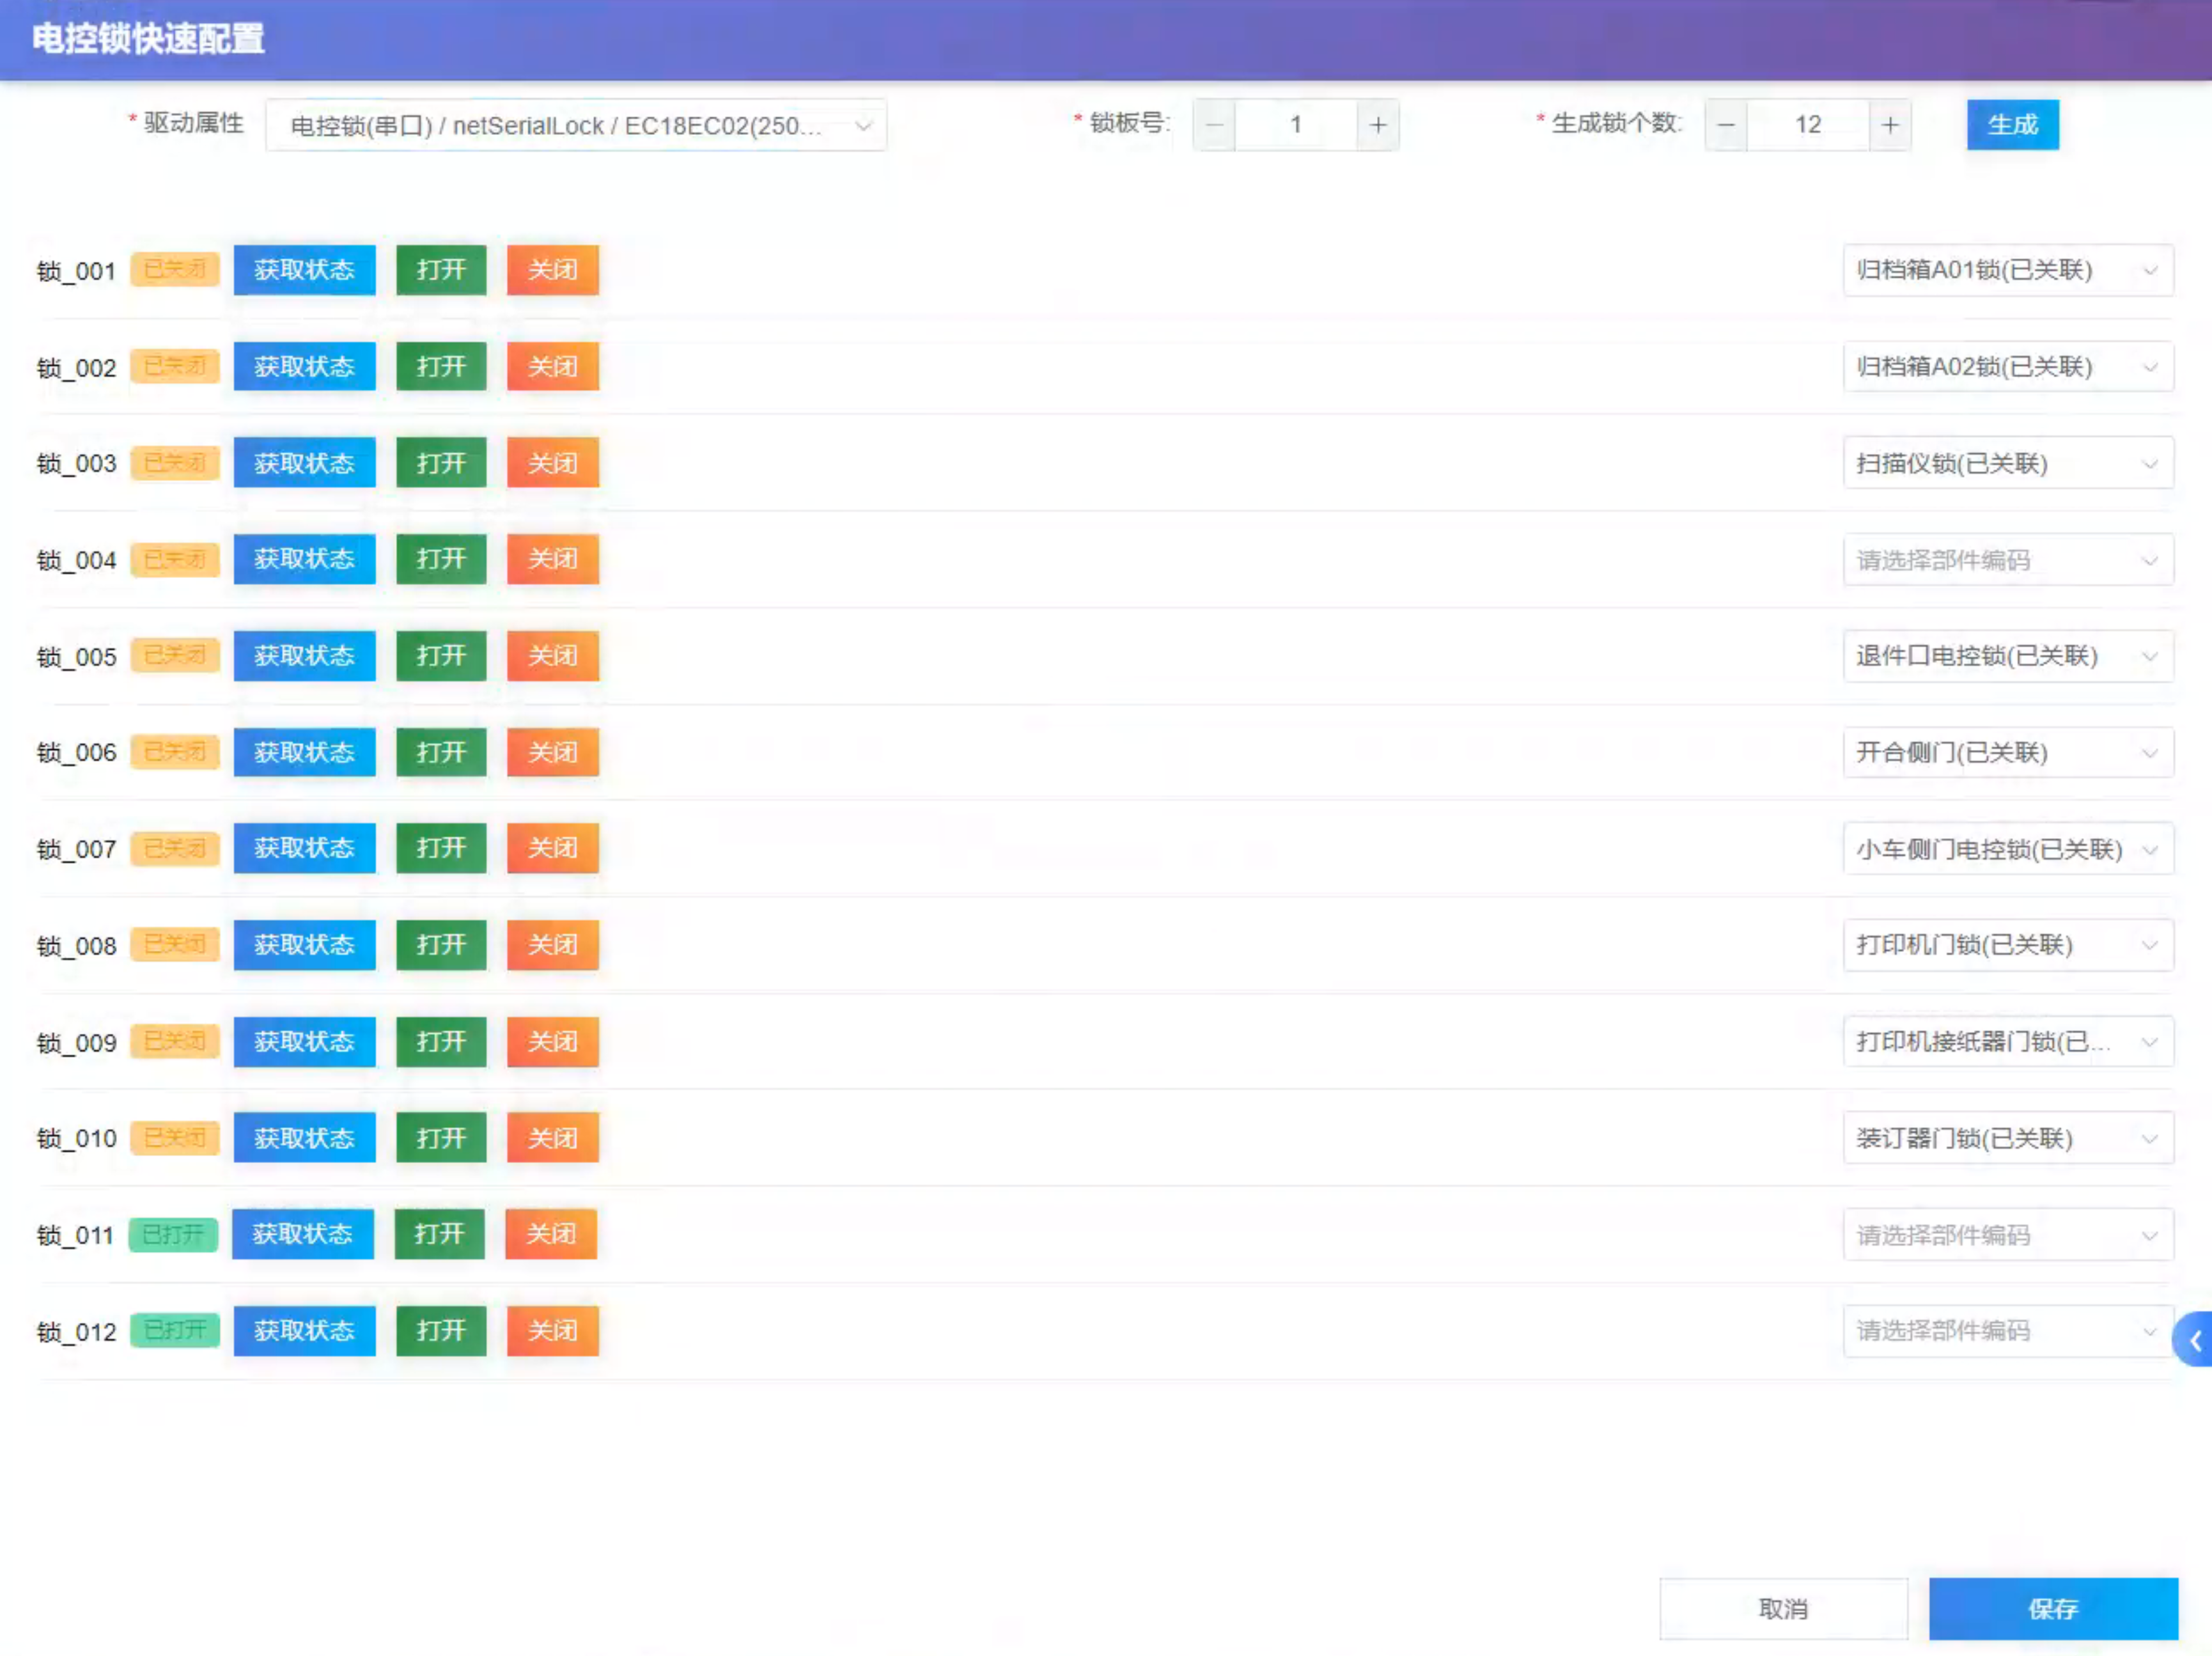
Task: Click 打开 for 锁_004
Action: pos(441,559)
